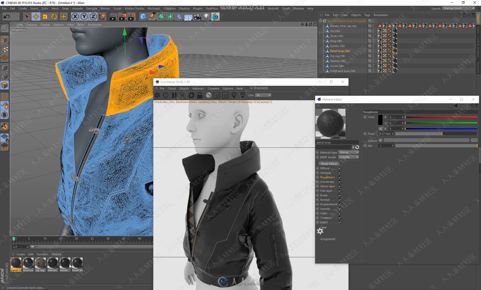Open Object Manager Tags menu
The image size is (481, 290).
367,15
